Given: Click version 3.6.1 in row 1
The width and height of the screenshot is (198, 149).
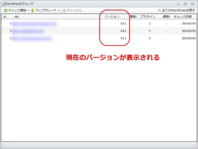Looking at the screenshot, I should point(123,24).
